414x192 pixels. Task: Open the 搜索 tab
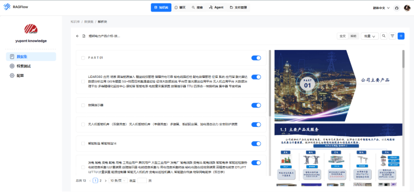pyautogui.click(x=197, y=7)
